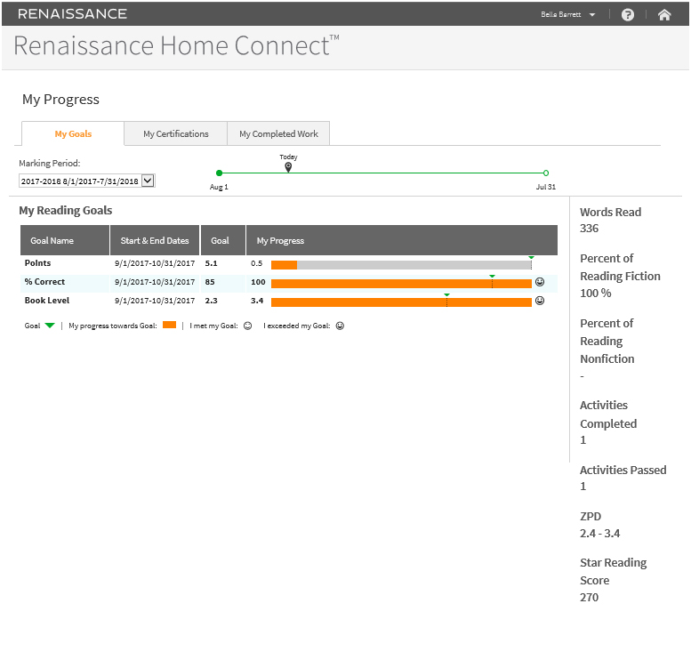Viewport: 691px width, 668px height.
Task: Click the Jul 31 end circle on timeline
Action: click(x=545, y=173)
